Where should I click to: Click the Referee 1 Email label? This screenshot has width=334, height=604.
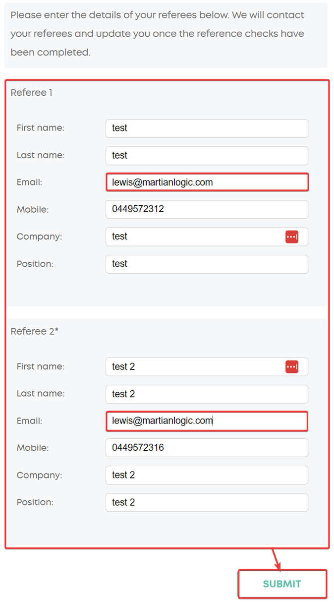(29, 182)
